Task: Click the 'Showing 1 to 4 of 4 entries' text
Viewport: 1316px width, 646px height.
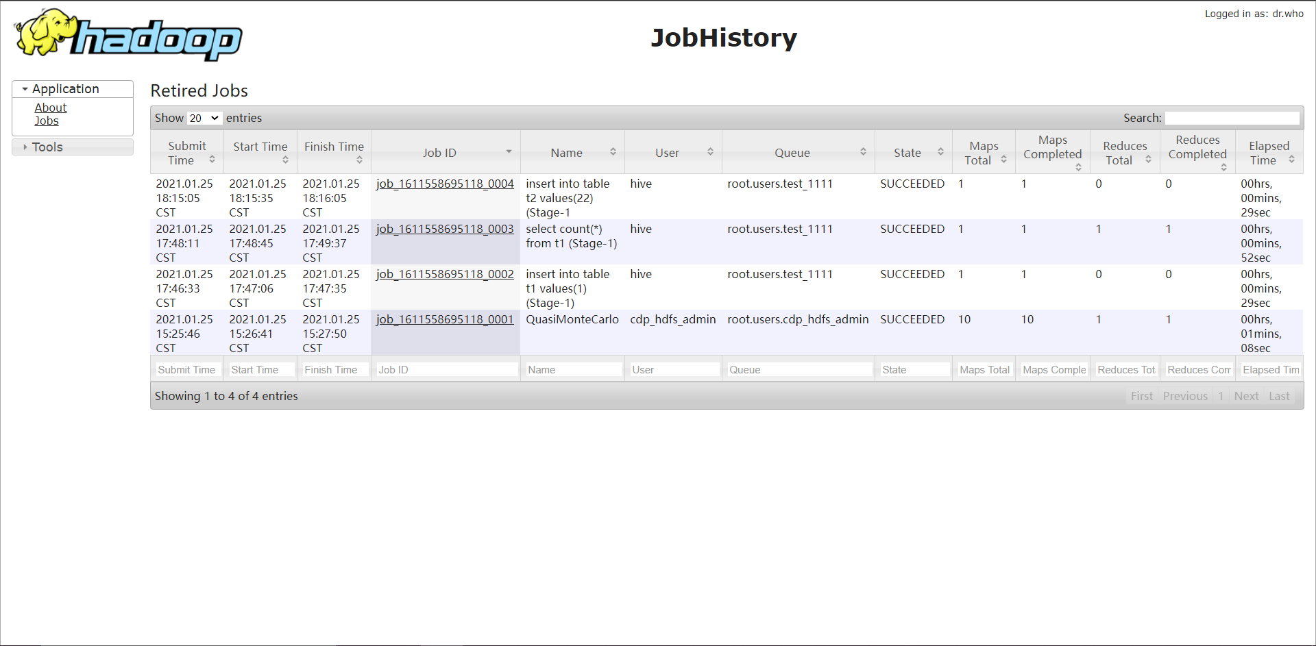Action: (226, 396)
